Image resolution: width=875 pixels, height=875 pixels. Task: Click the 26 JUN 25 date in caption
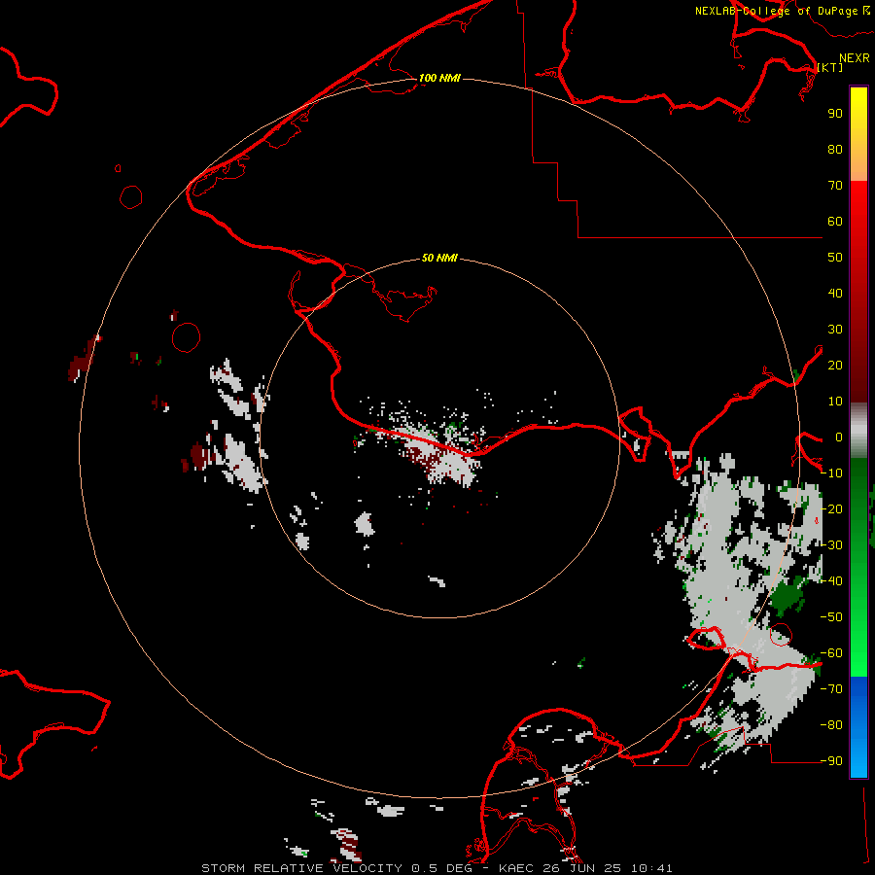tap(581, 868)
